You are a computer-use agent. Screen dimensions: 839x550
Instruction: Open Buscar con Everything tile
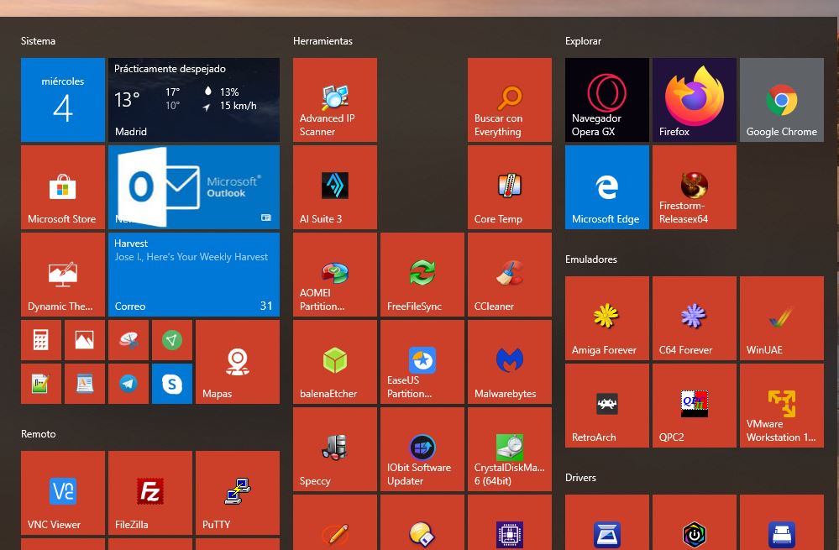(x=510, y=100)
